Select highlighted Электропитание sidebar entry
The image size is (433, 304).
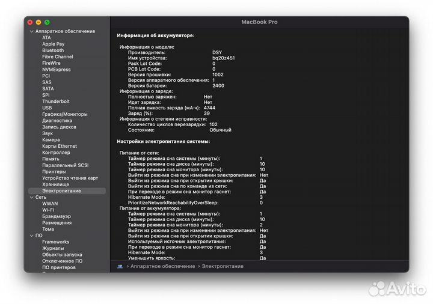point(67,191)
